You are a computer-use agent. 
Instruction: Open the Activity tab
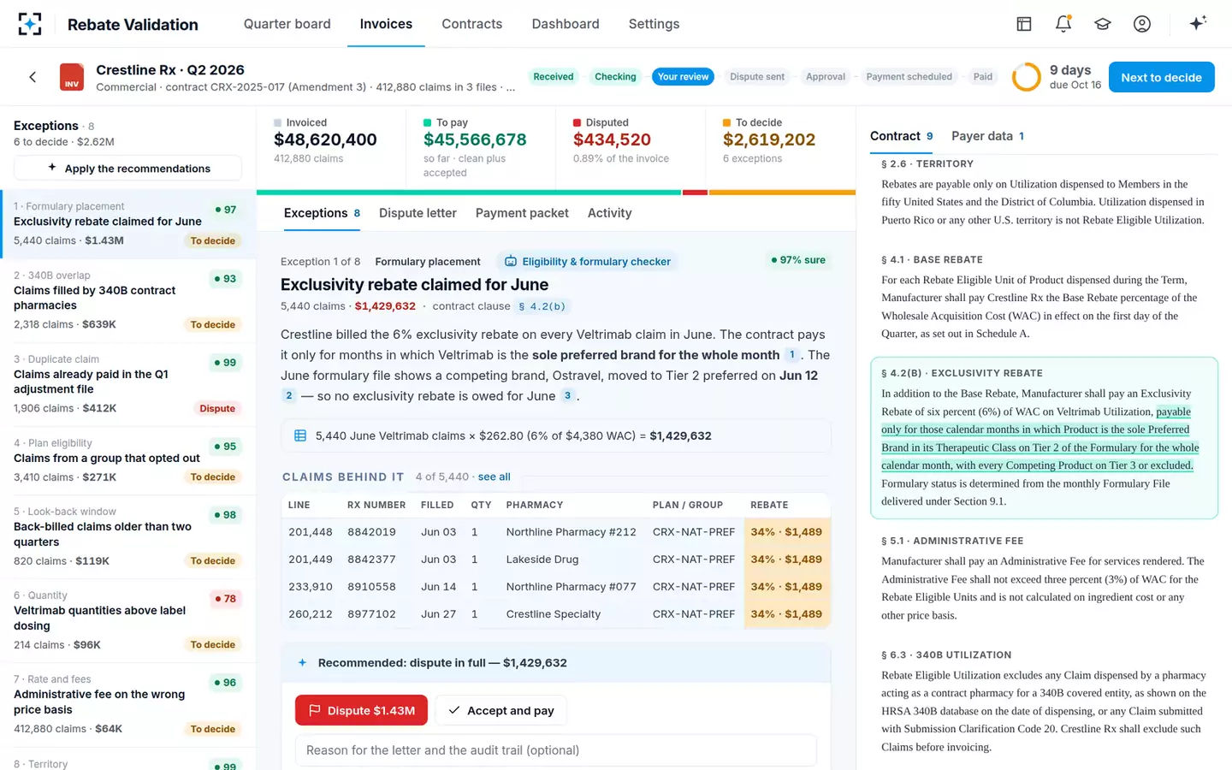click(609, 213)
